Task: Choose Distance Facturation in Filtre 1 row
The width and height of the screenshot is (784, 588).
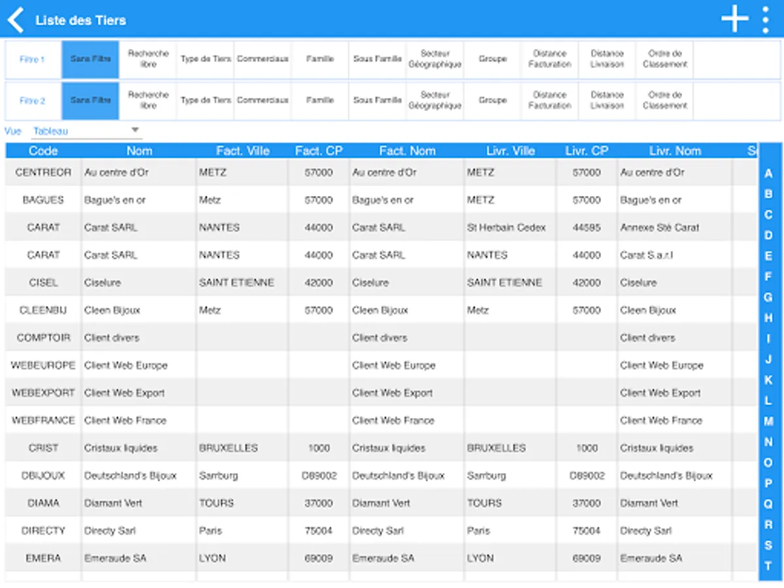Action: 550,59
